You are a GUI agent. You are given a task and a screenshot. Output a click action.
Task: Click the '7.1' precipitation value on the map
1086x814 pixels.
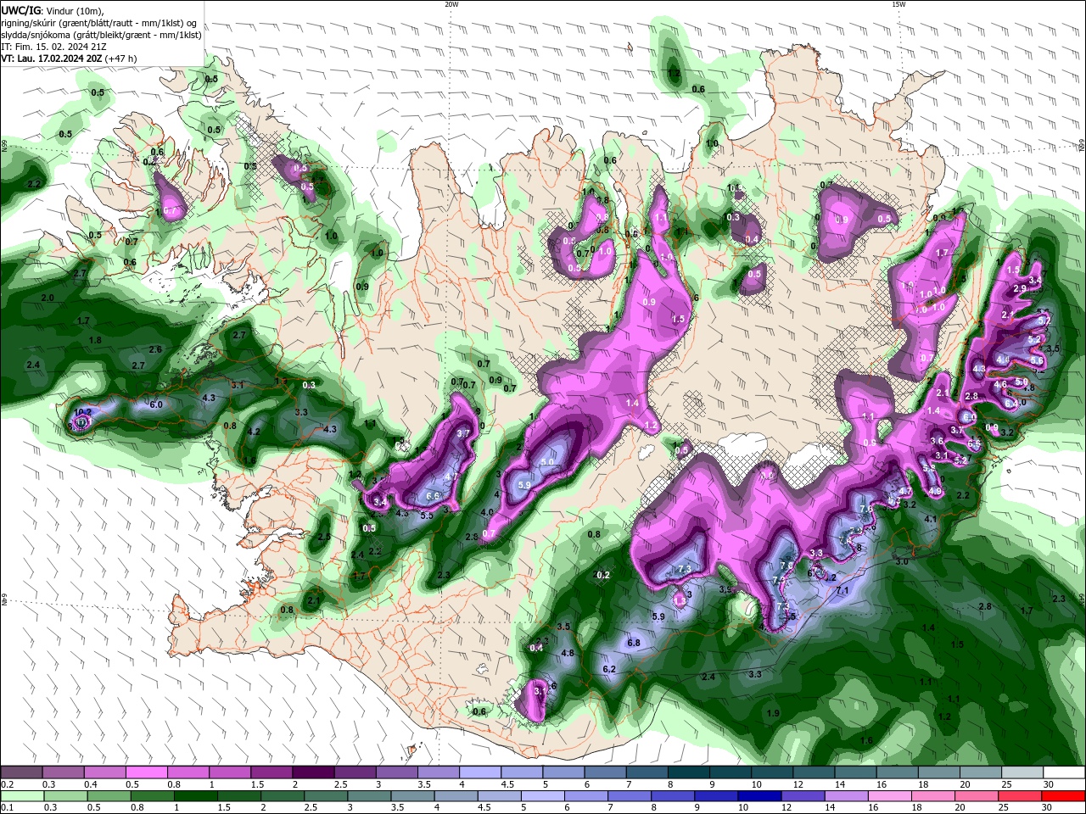842,589
